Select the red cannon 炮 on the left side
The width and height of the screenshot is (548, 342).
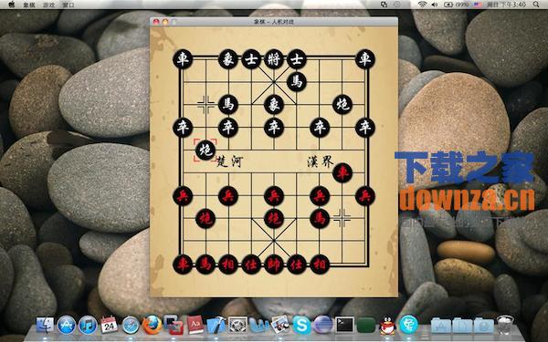(x=205, y=219)
